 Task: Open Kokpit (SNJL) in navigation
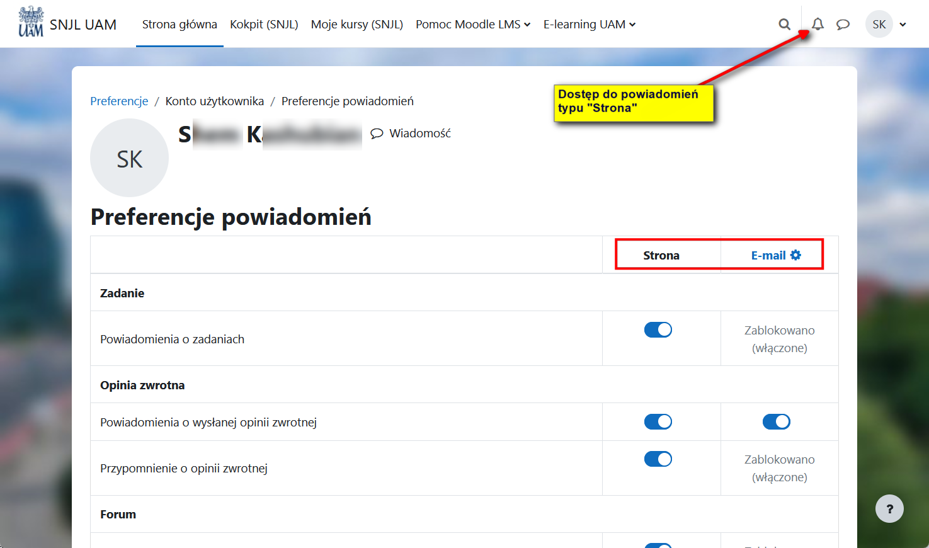(264, 25)
